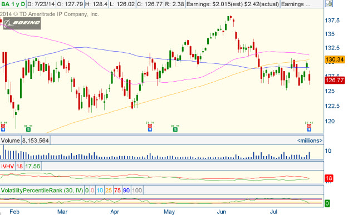Click the VolatilityPercentileRank (30, IV) label
Screen dimensions: 348x215
click(x=42, y=191)
